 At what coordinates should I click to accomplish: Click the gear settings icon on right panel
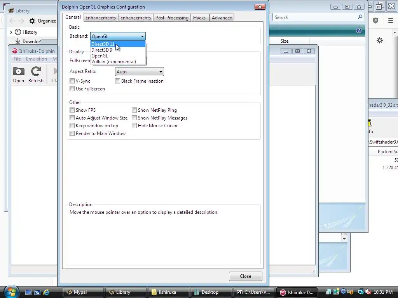click(380, 40)
